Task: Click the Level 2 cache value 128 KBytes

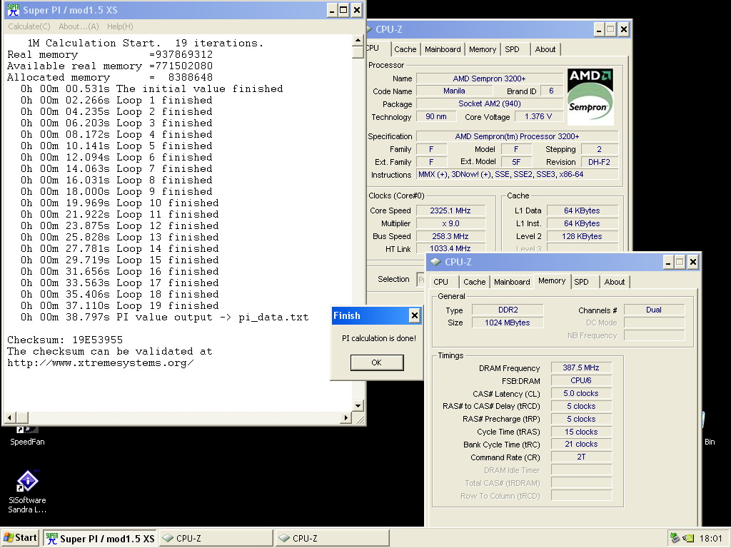Action: [582, 236]
